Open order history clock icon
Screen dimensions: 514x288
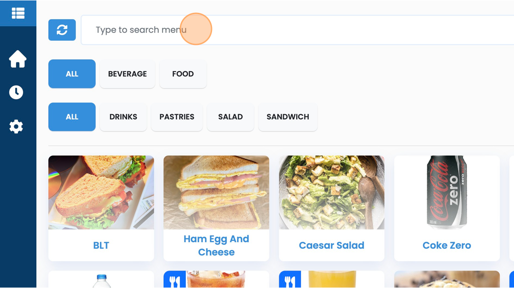point(16,92)
